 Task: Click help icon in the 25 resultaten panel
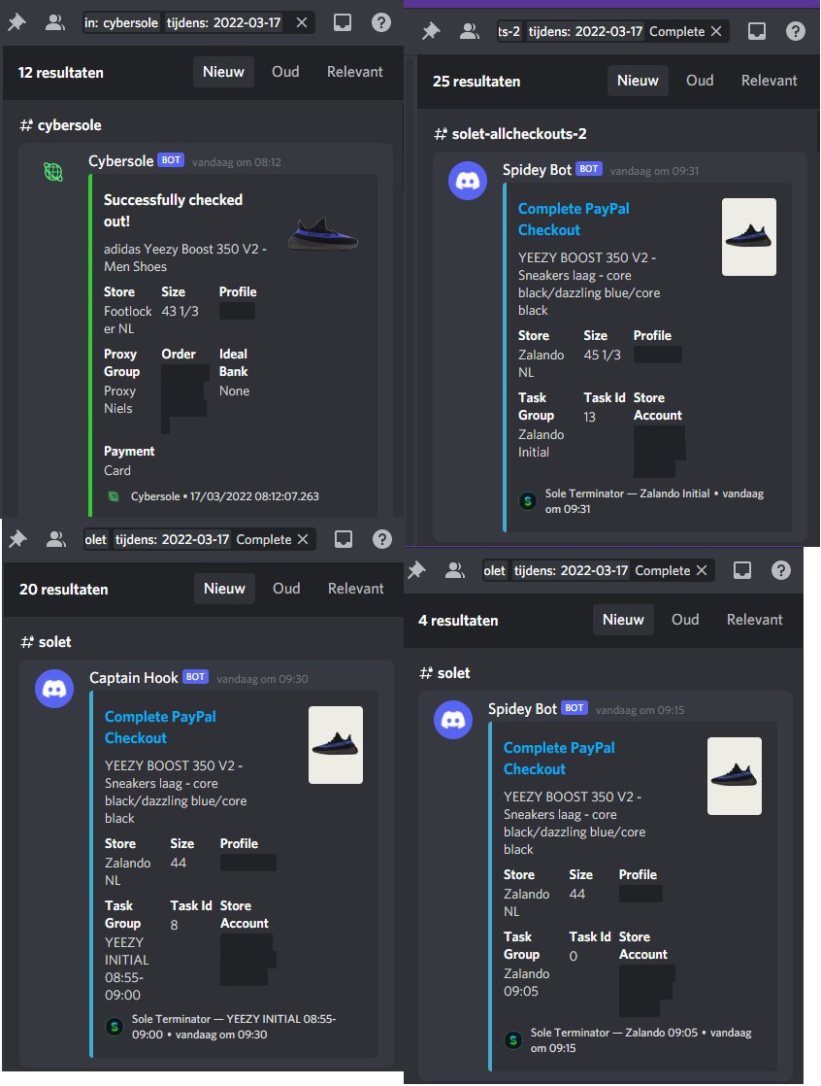pos(796,31)
